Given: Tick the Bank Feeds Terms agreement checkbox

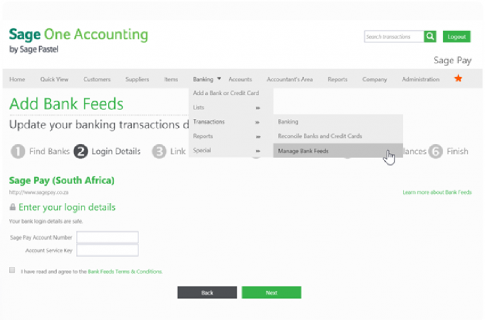Looking at the screenshot, I should click(12, 270).
